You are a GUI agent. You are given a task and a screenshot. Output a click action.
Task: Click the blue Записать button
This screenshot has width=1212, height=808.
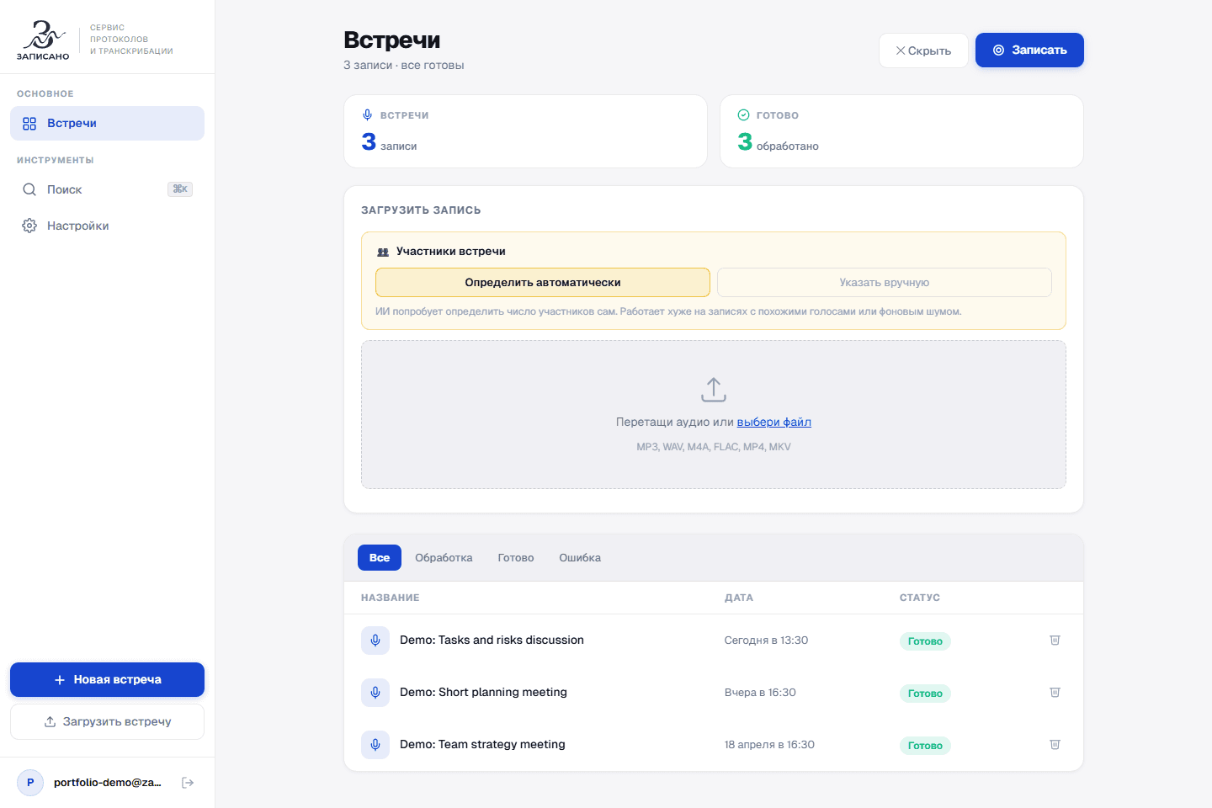point(1029,50)
